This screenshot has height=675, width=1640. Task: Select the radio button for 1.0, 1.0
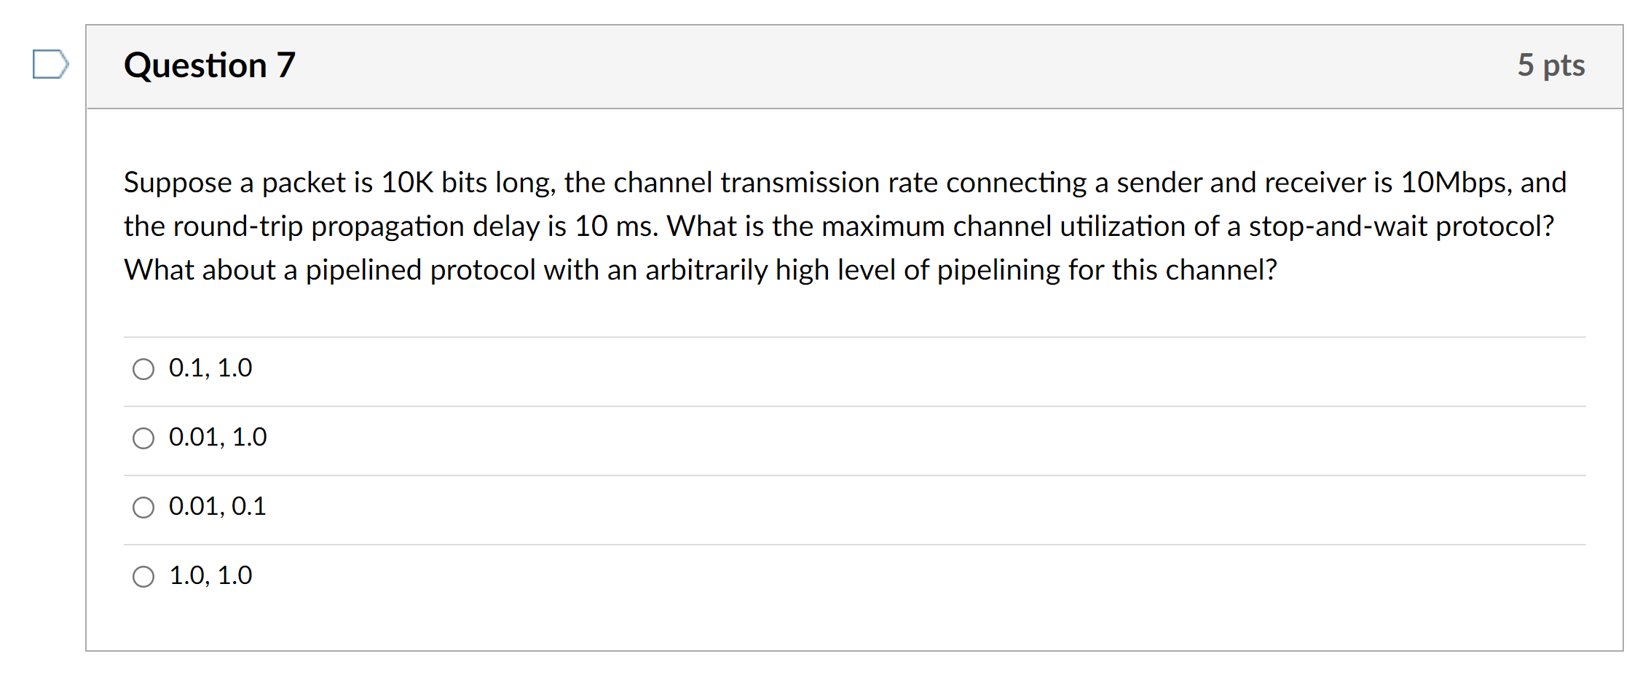point(143,577)
